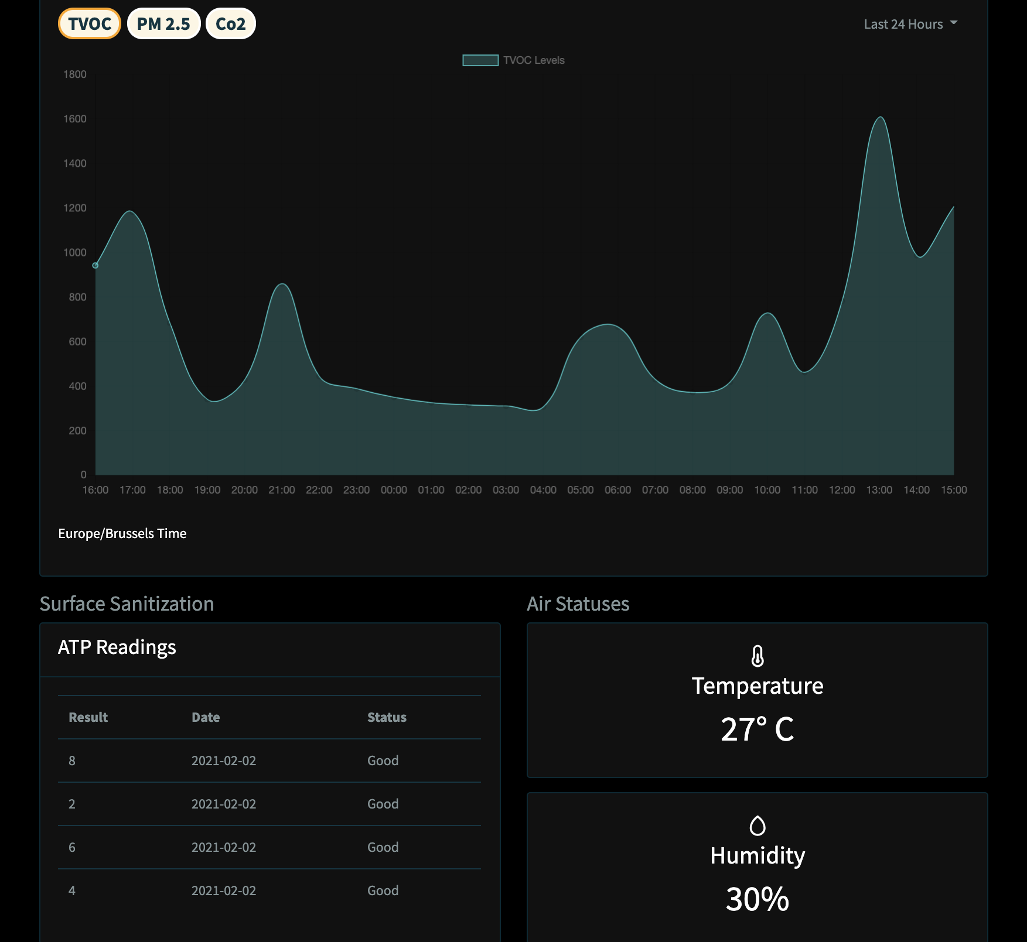Click the chart peak near 13:00

pyautogui.click(x=880, y=118)
